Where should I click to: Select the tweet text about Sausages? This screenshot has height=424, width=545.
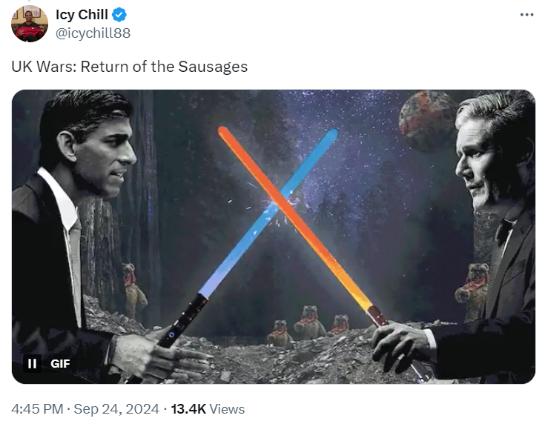coord(129,67)
